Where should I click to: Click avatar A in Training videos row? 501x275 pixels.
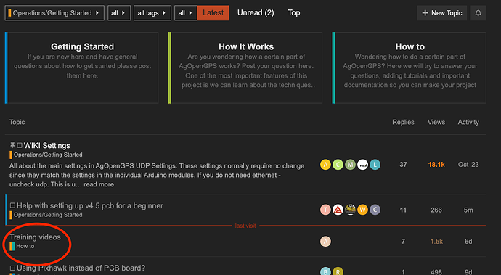click(325, 241)
